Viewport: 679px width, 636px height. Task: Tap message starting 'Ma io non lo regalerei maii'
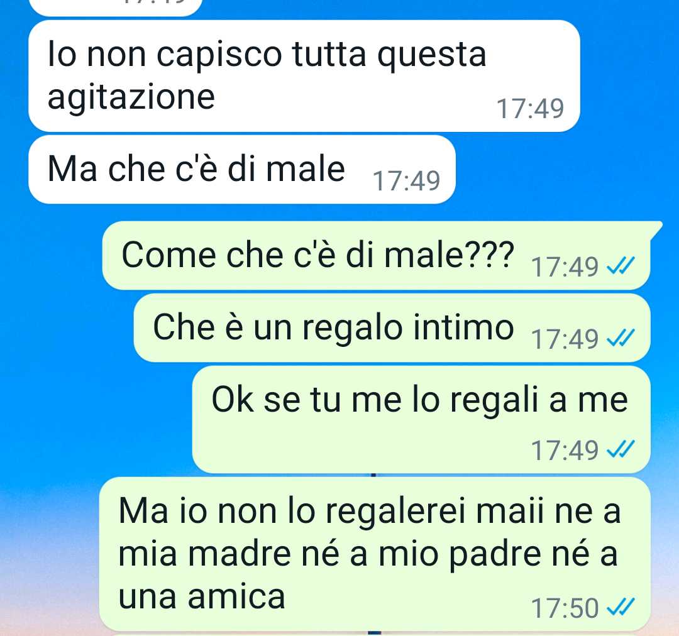(375, 554)
